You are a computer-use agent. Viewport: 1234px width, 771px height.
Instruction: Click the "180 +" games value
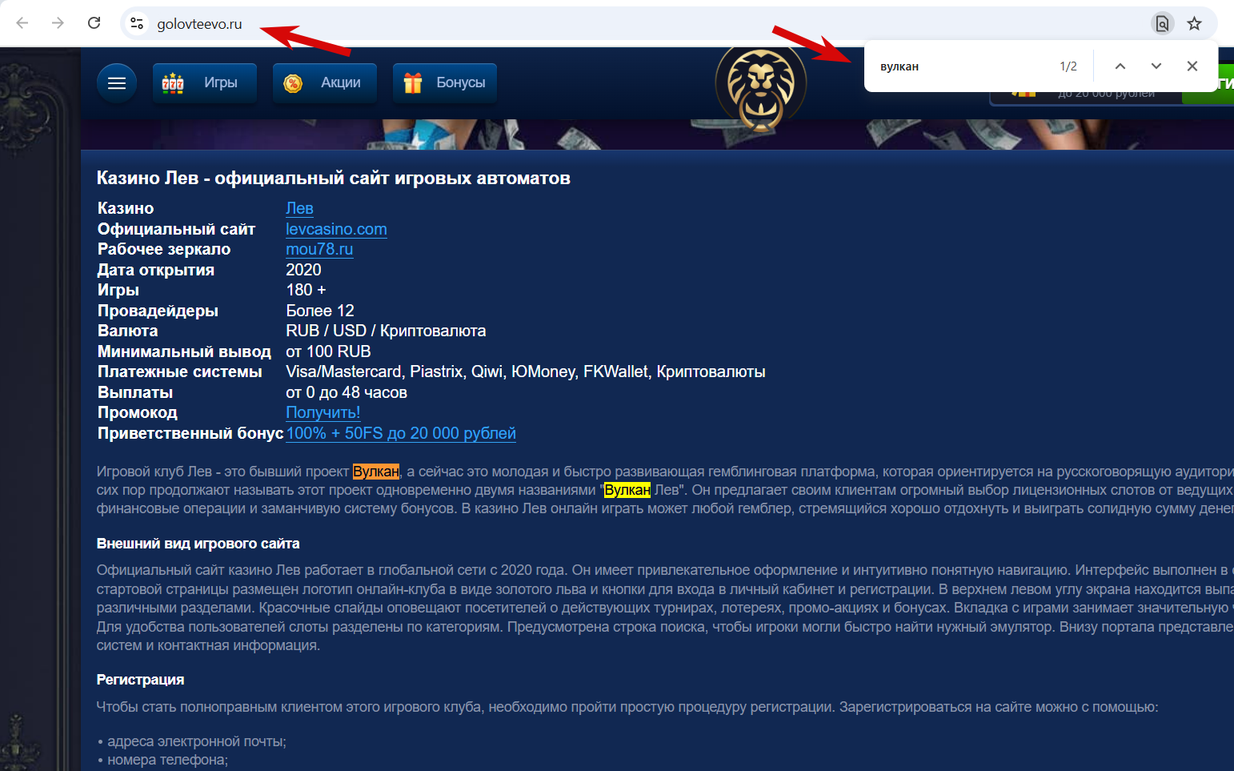coord(306,290)
